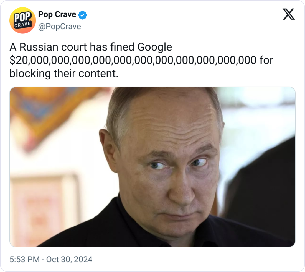Click the Oct 30, 2024 date

[69, 259]
